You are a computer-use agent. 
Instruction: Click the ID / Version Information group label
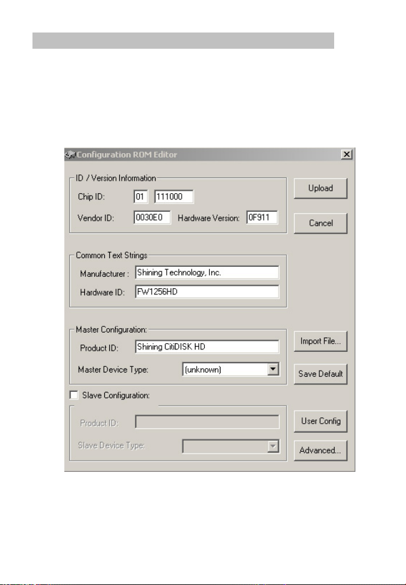(x=116, y=178)
